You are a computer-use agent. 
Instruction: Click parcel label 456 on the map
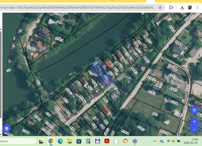(174, 67)
